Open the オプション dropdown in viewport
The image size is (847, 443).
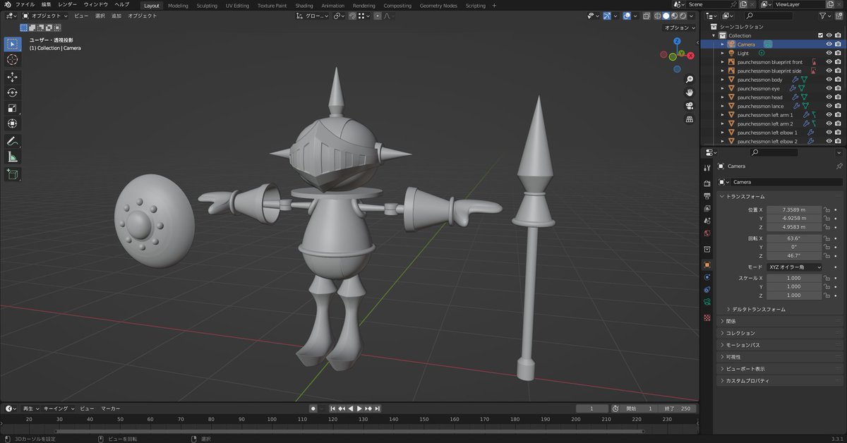pyautogui.click(x=680, y=28)
